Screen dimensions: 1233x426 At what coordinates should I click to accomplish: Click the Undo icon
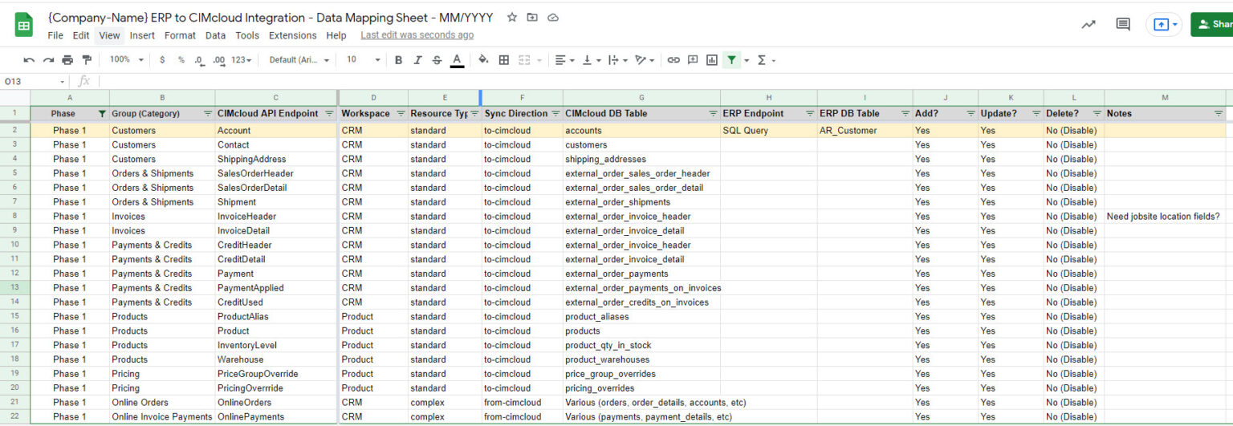click(29, 60)
